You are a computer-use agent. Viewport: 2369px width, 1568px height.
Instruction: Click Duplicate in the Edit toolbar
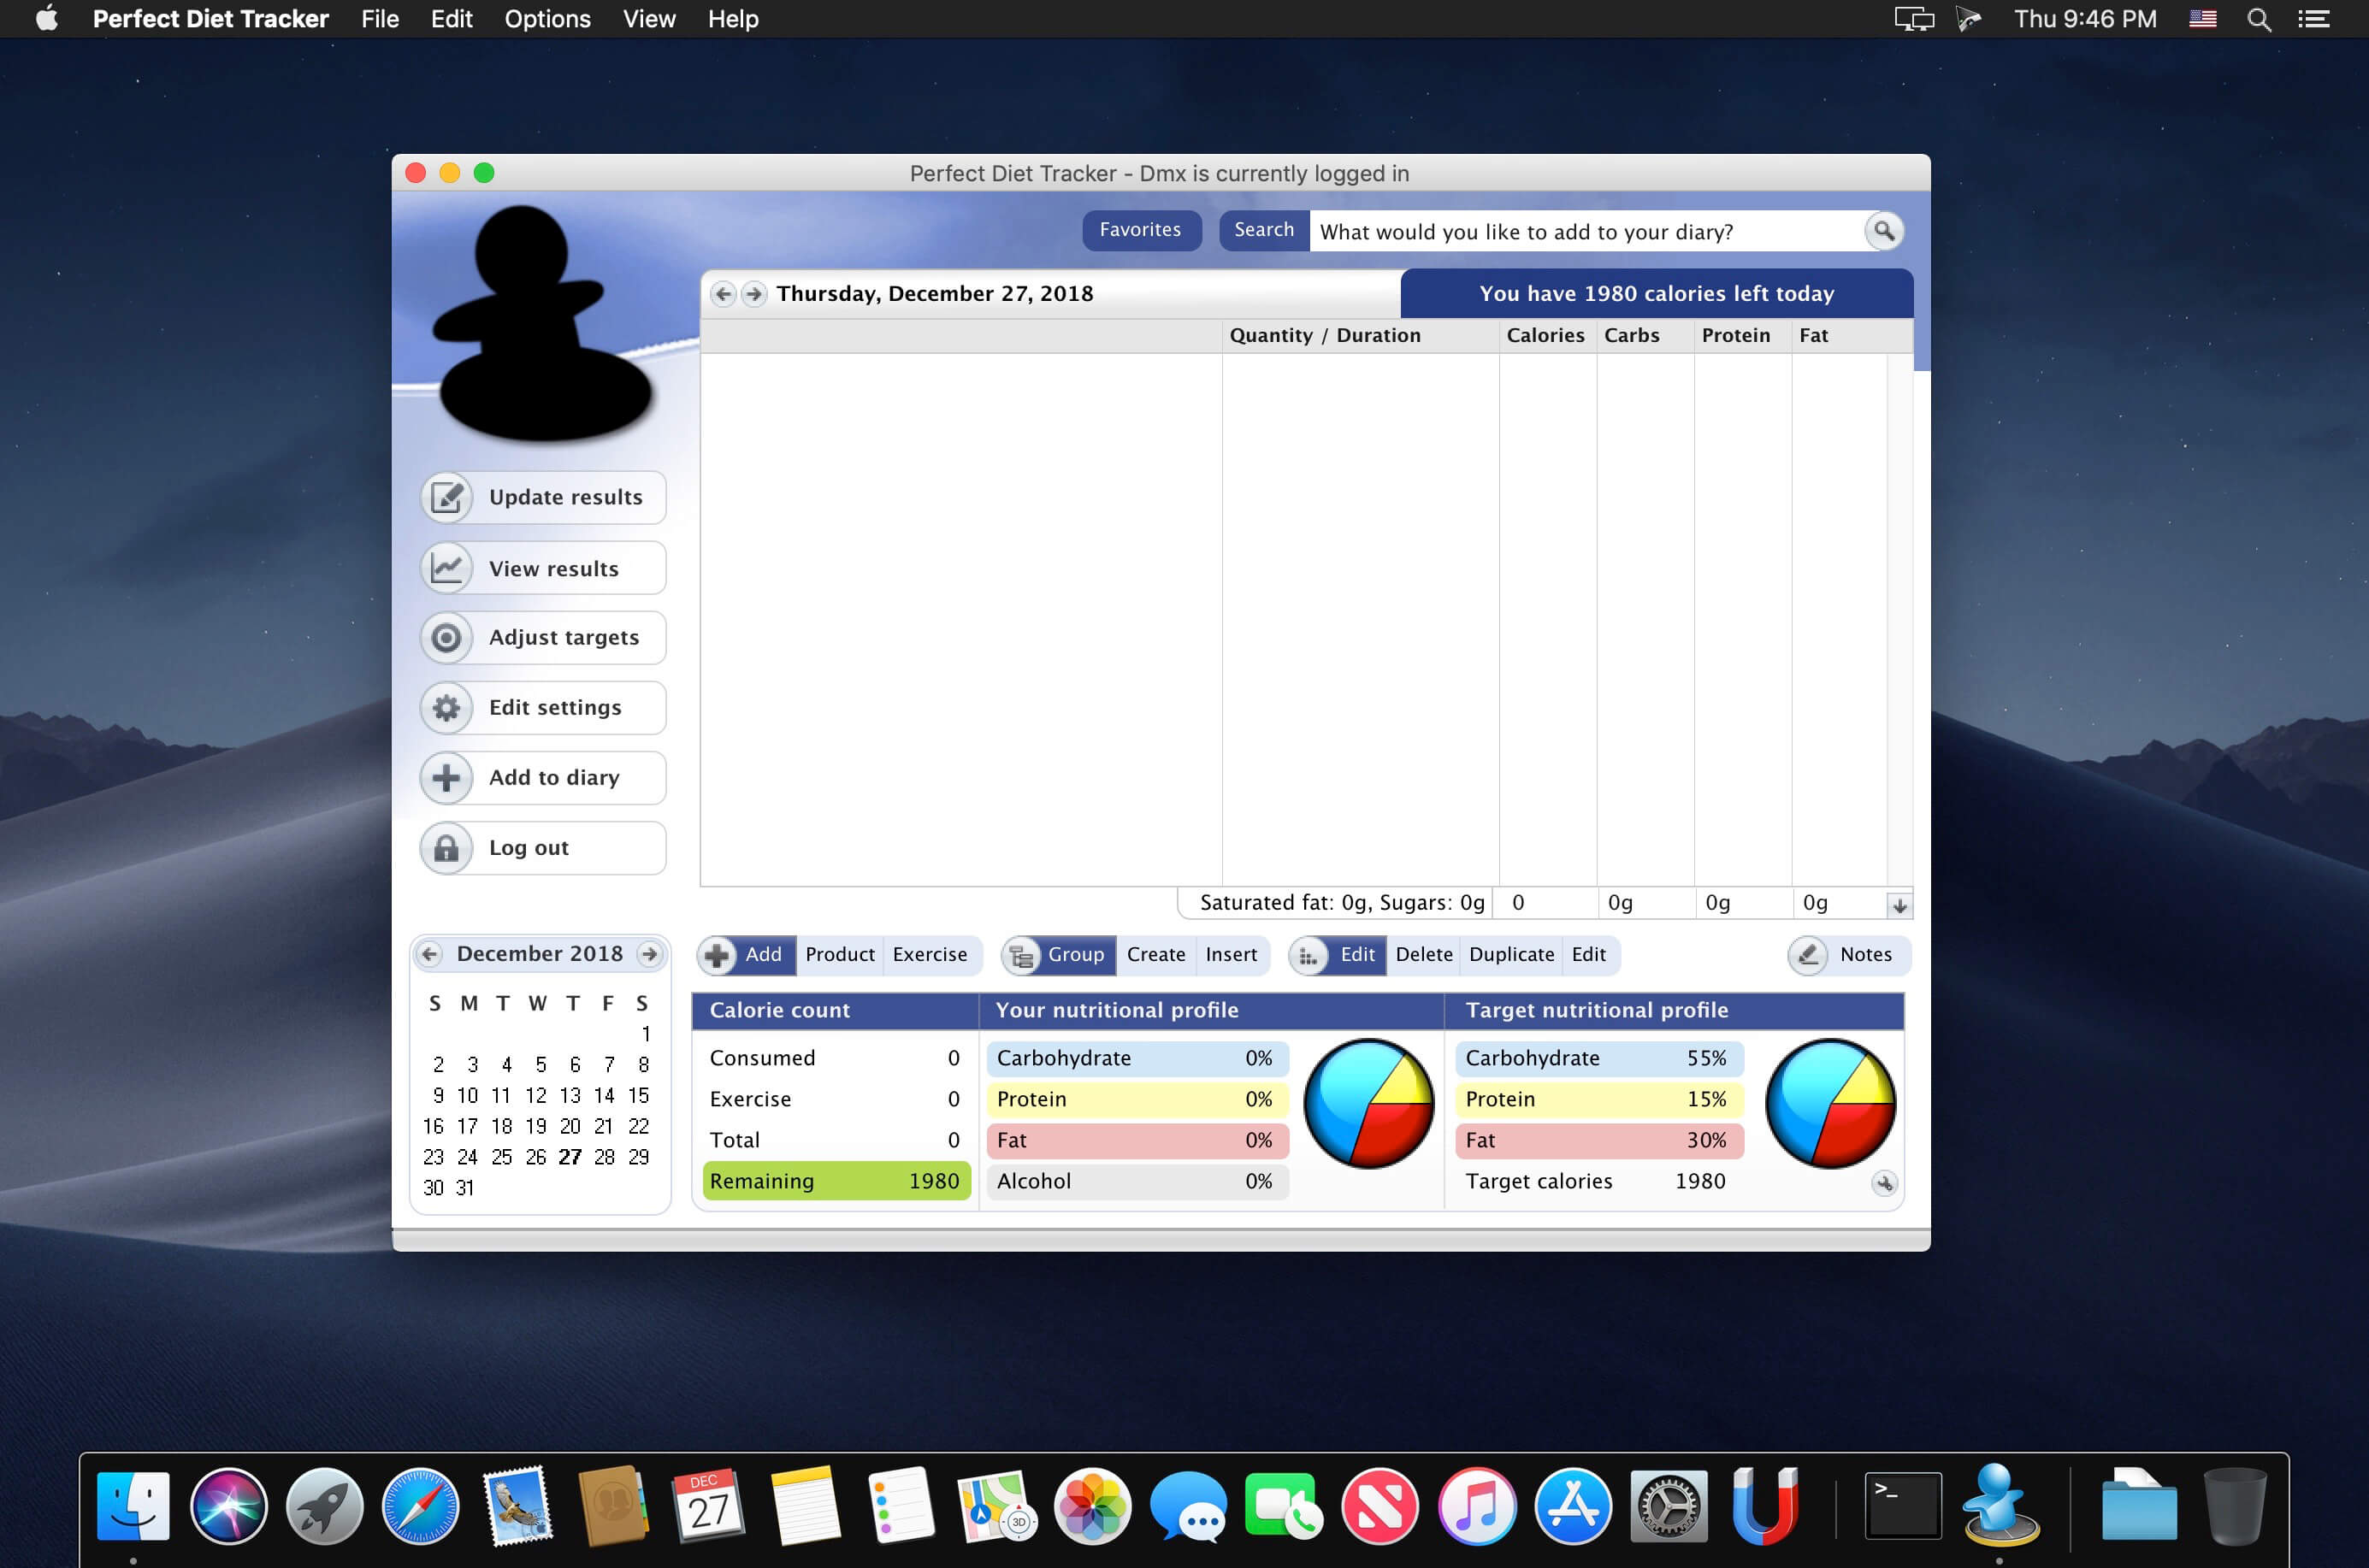1512,955
